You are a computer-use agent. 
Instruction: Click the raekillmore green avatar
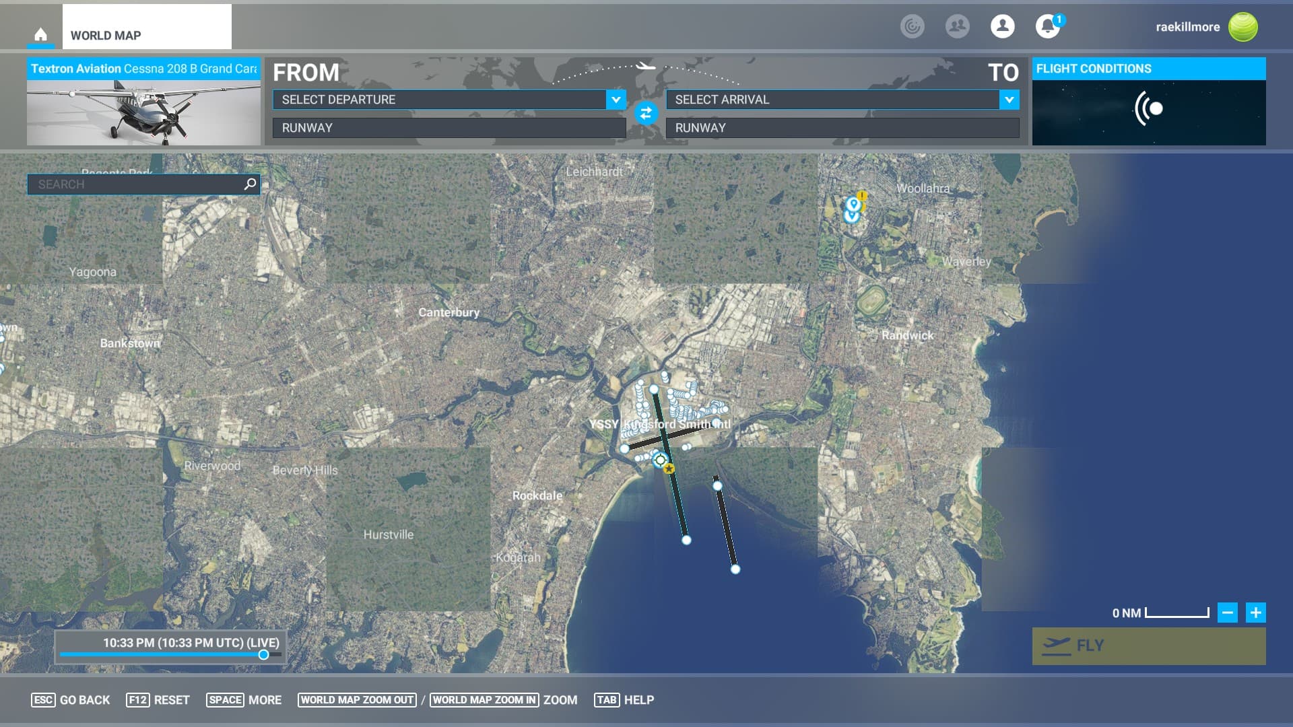[x=1242, y=27]
